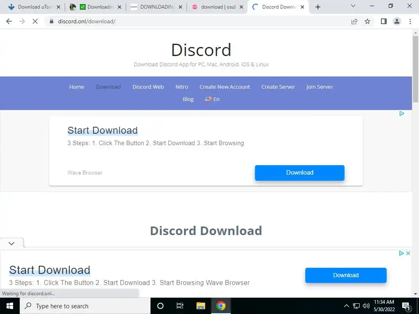Click the Download button in bottom ad
Image resolution: width=419 pixels, height=314 pixels.
tap(346, 275)
